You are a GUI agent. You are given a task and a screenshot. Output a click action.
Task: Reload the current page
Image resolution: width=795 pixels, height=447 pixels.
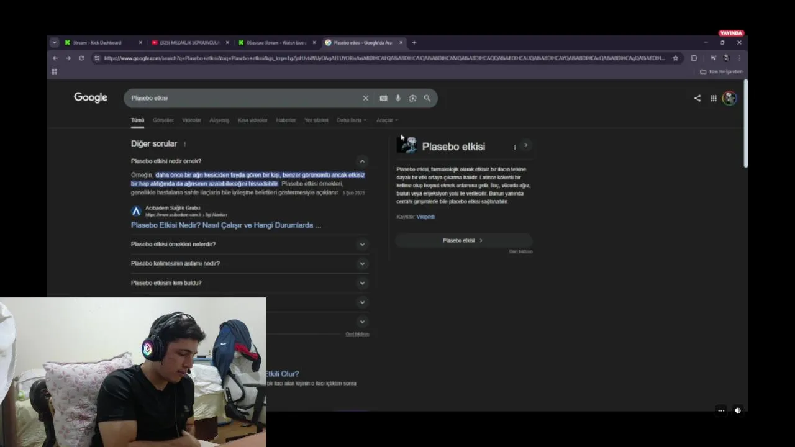pos(81,58)
